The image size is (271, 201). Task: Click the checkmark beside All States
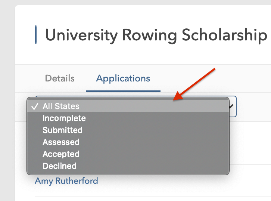tap(34, 106)
